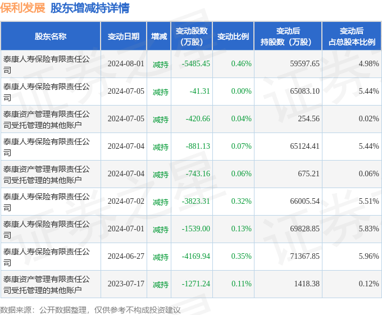Click the 增减 column header

pyautogui.click(x=159, y=36)
